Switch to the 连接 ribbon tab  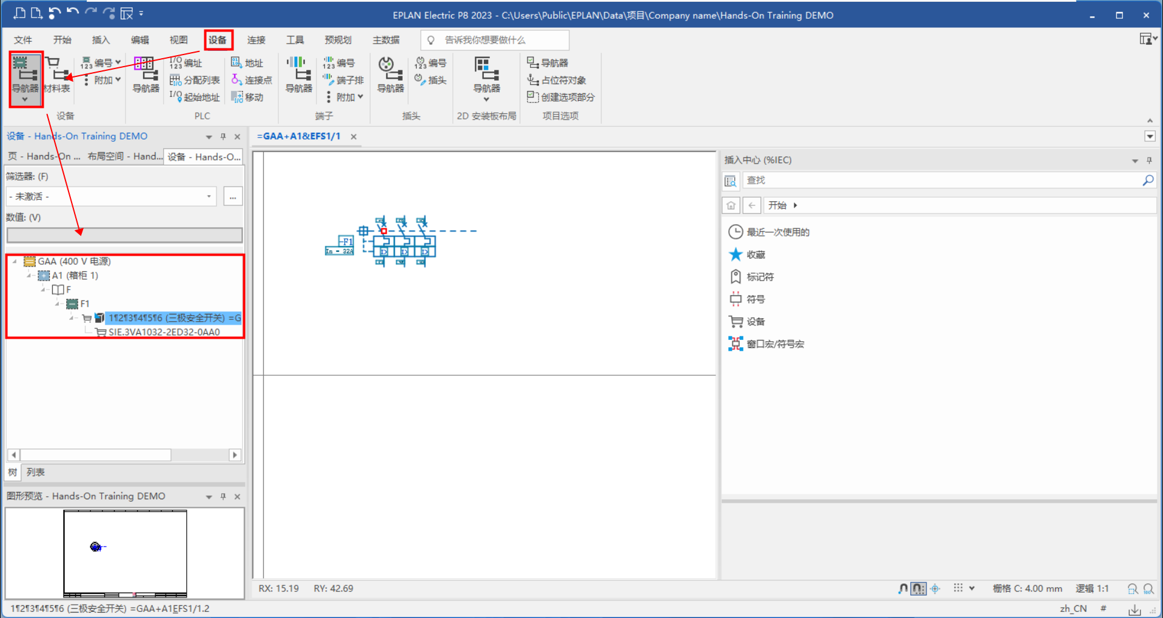coord(256,40)
